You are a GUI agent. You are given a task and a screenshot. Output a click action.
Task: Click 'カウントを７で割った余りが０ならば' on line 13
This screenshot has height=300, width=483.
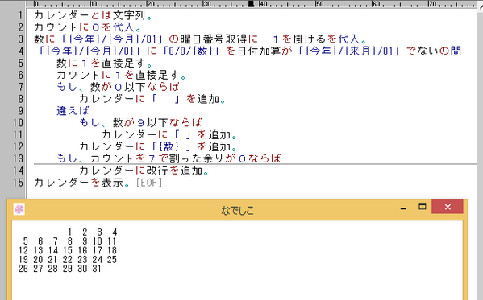pos(185,158)
